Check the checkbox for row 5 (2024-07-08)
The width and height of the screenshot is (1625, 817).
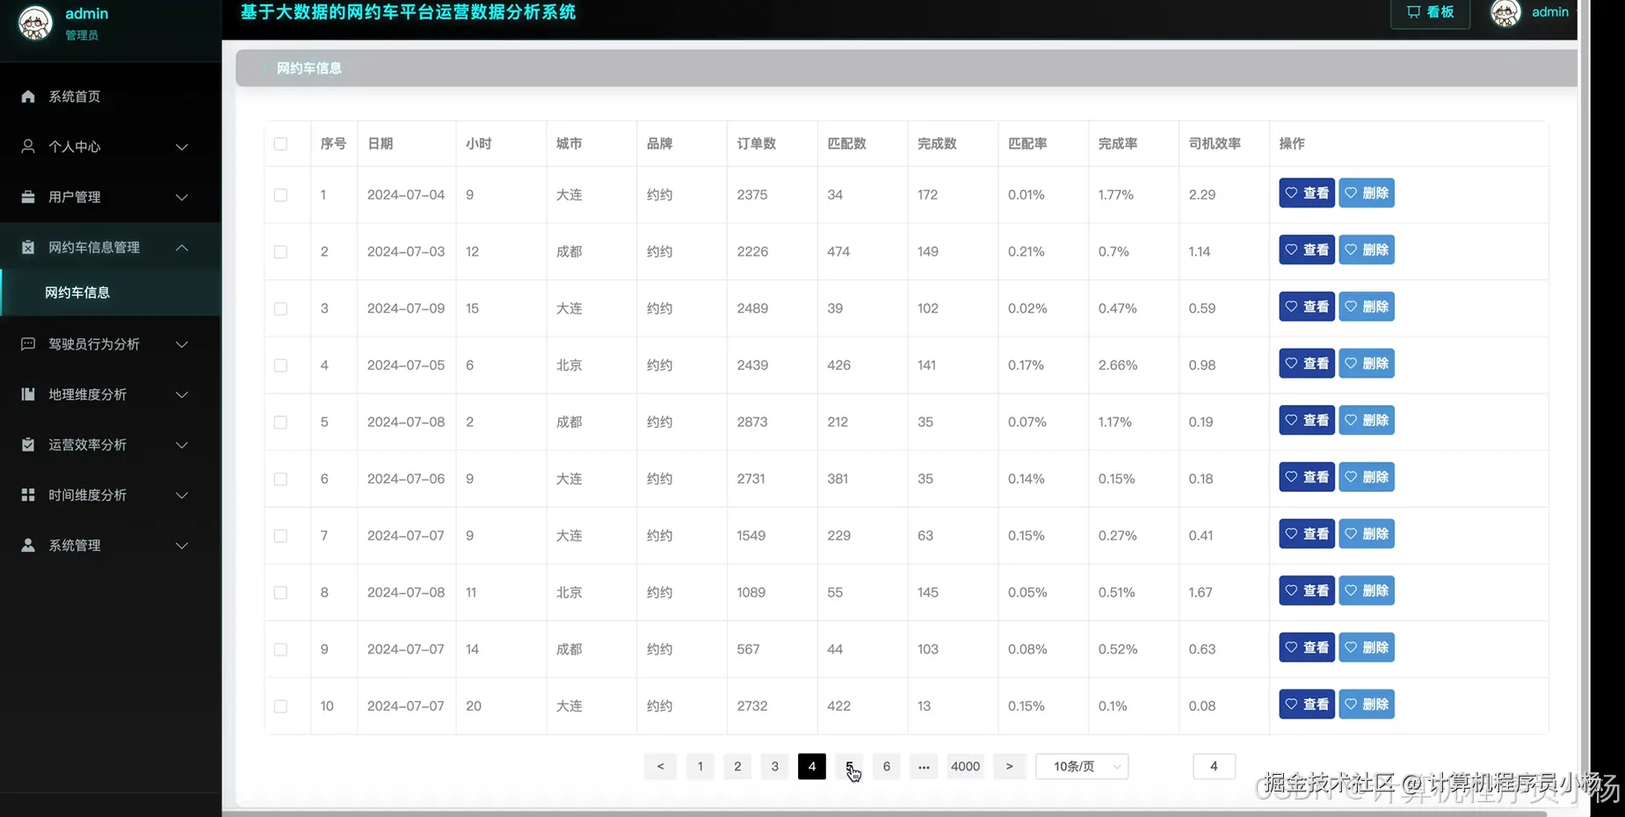280,422
